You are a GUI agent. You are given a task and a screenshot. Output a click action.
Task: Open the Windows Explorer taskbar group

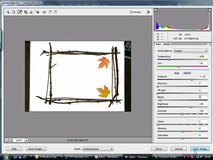(48, 157)
